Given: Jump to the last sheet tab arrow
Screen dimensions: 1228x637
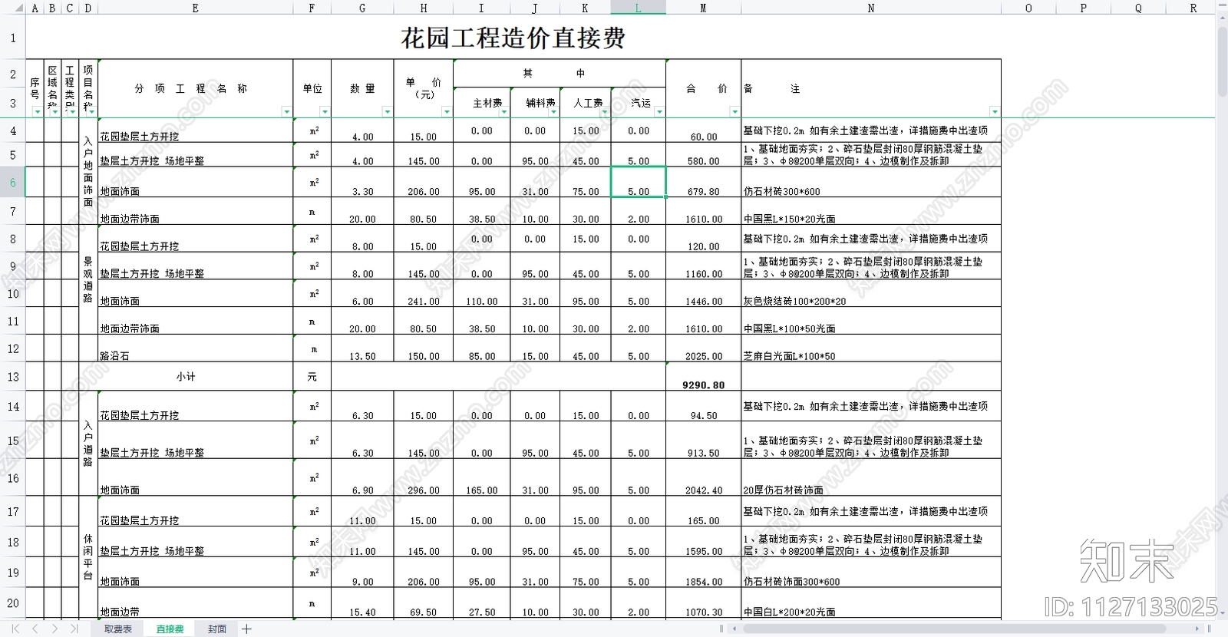Looking at the screenshot, I should (74, 629).
